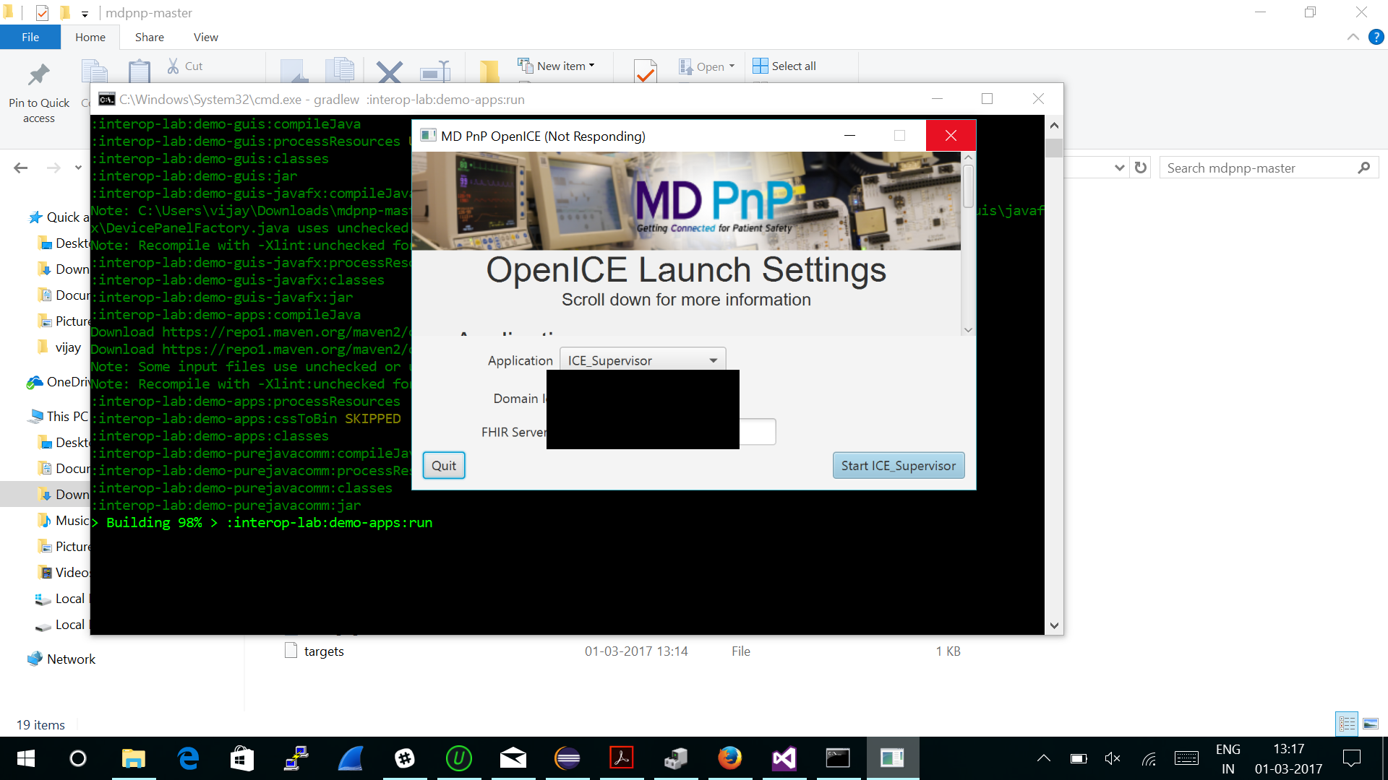The image size is (1388, 780).
Task: Click the Explorer Forward arrow
Action: (53, 168)
